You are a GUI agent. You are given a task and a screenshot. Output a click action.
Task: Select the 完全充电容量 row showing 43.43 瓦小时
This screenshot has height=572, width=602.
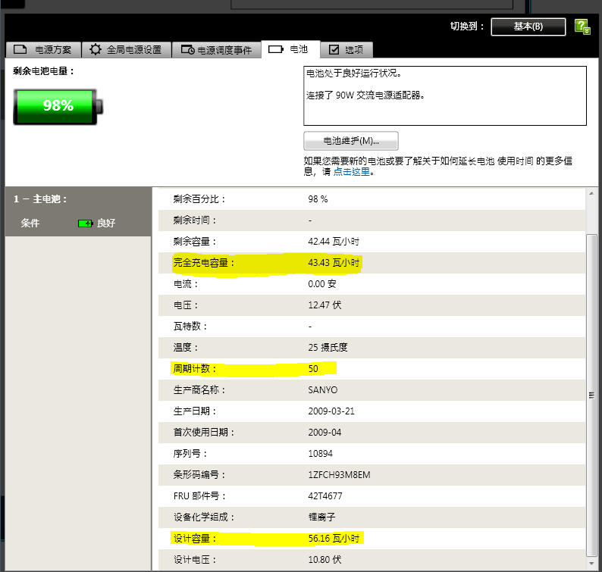(372, 263)
